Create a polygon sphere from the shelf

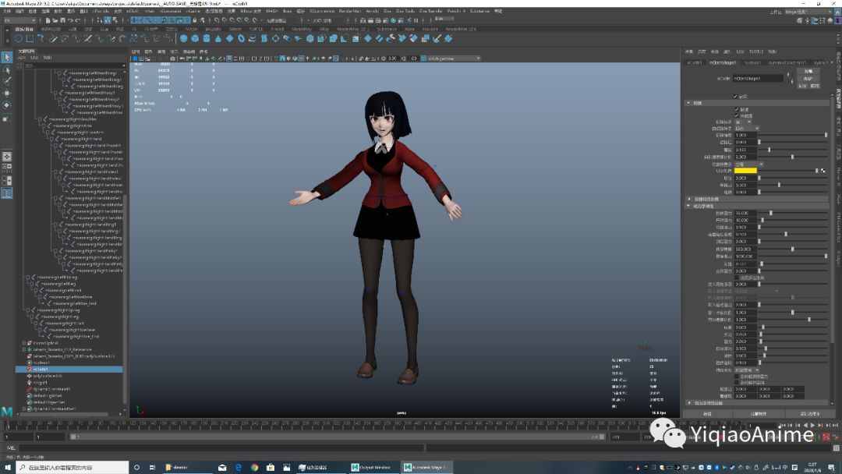pos(184,39)
